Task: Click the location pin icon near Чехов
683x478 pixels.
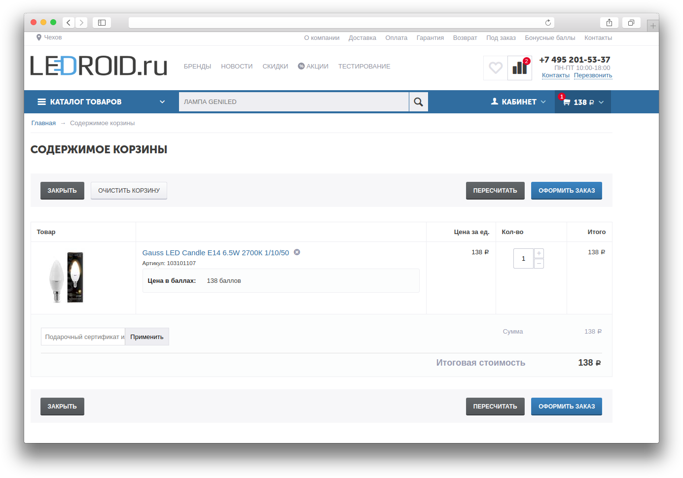Action: (x=39, y=37)
